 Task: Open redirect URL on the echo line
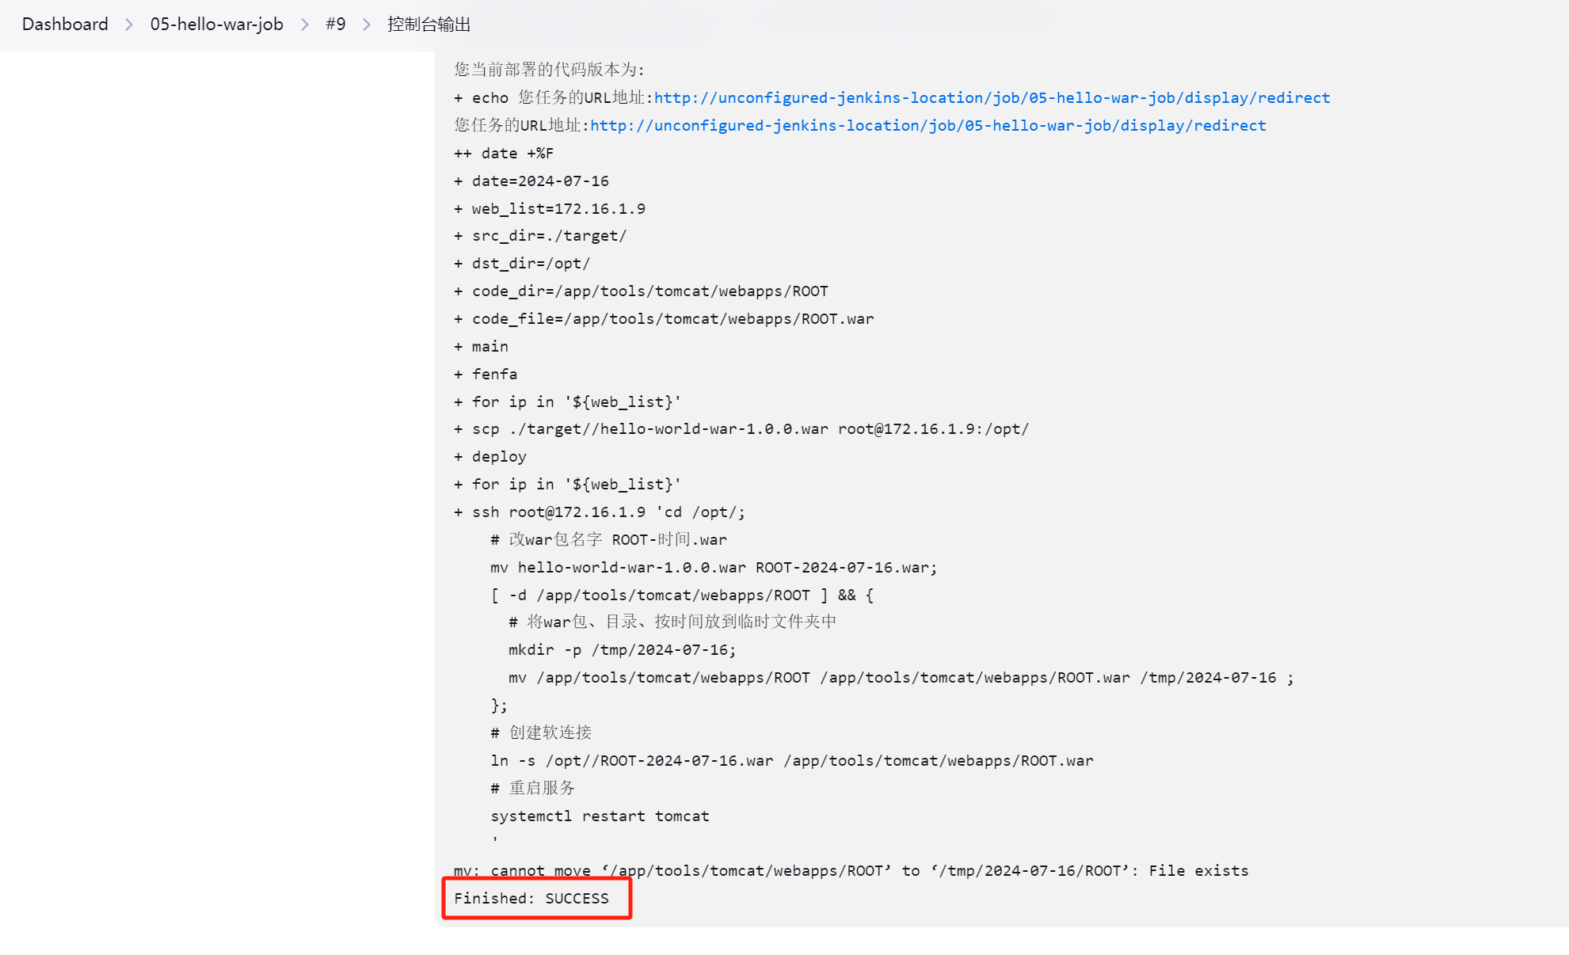point(992,97)
